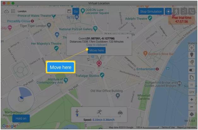Recenter map using crosshair icon at bottom
198x130 pixels.
192,114
